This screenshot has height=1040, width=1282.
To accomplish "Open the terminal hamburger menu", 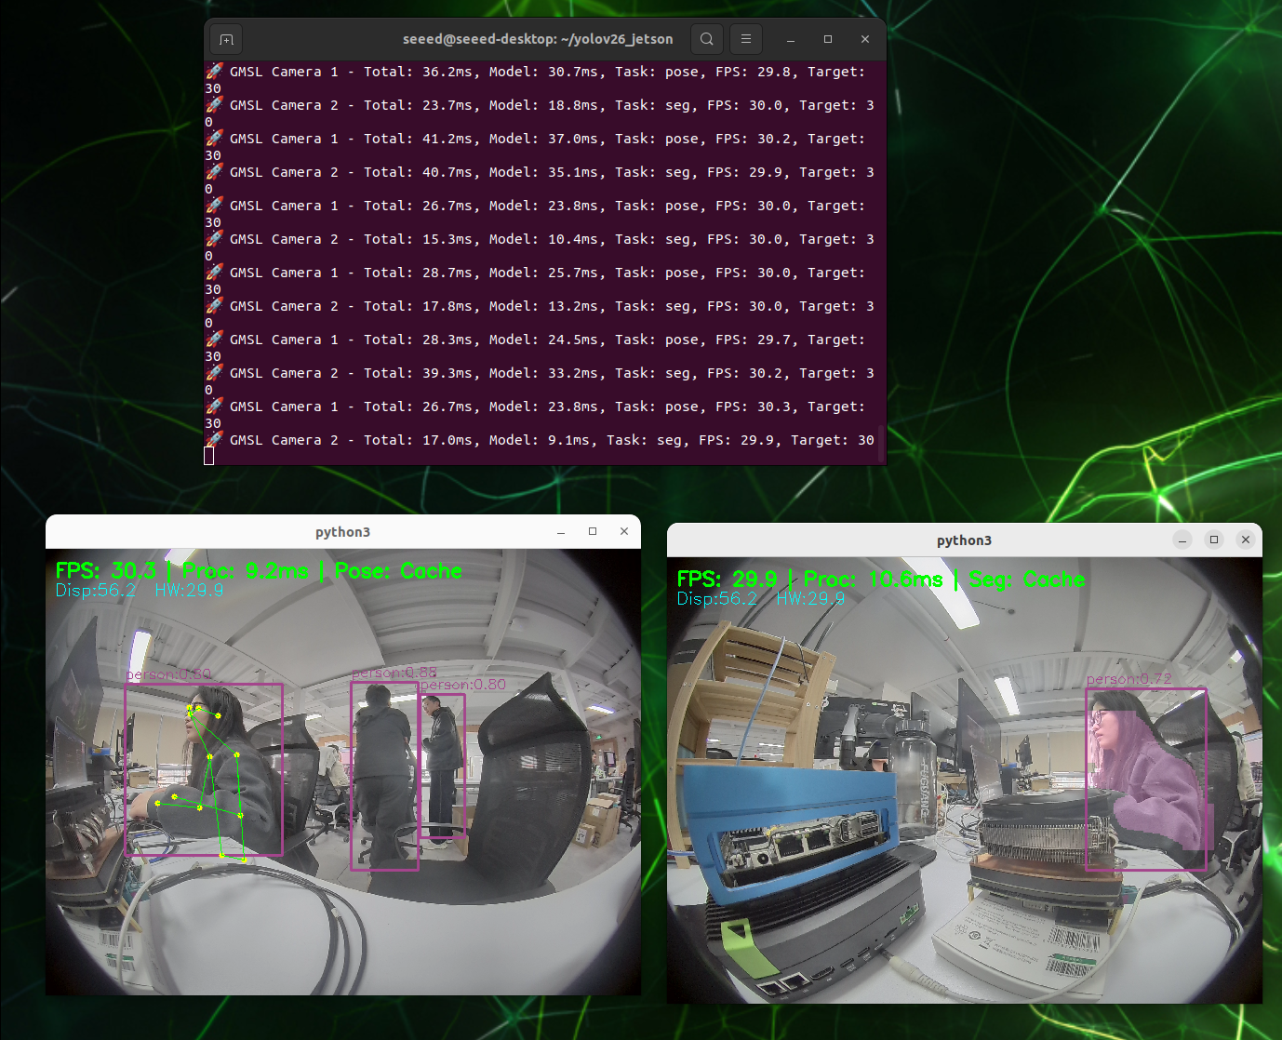I will point(746,39).
